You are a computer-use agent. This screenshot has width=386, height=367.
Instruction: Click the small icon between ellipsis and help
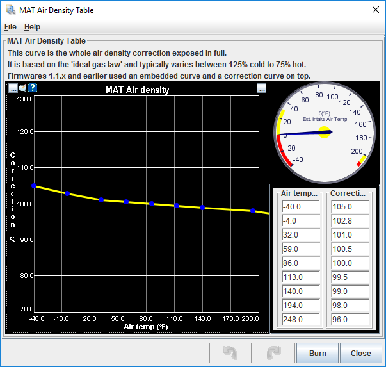(23, 88)
